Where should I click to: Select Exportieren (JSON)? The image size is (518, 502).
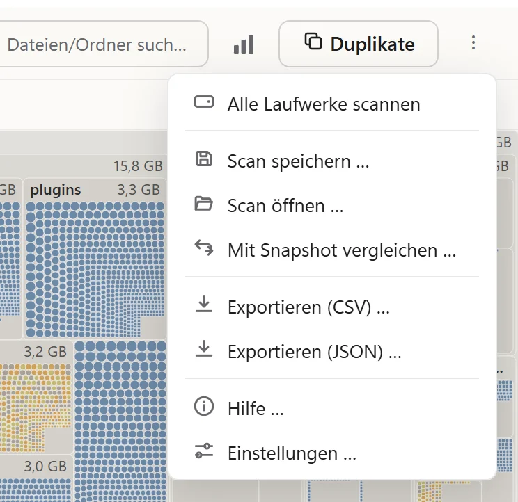point(332,352)
